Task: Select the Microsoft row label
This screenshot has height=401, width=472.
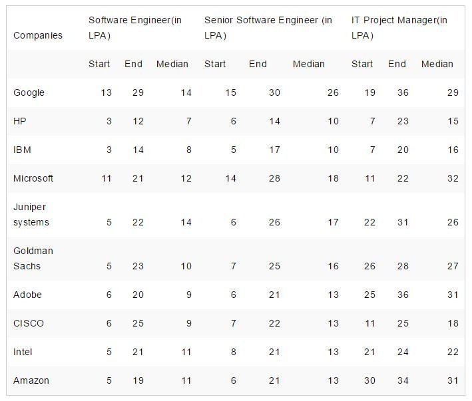Action: [33, 178]
